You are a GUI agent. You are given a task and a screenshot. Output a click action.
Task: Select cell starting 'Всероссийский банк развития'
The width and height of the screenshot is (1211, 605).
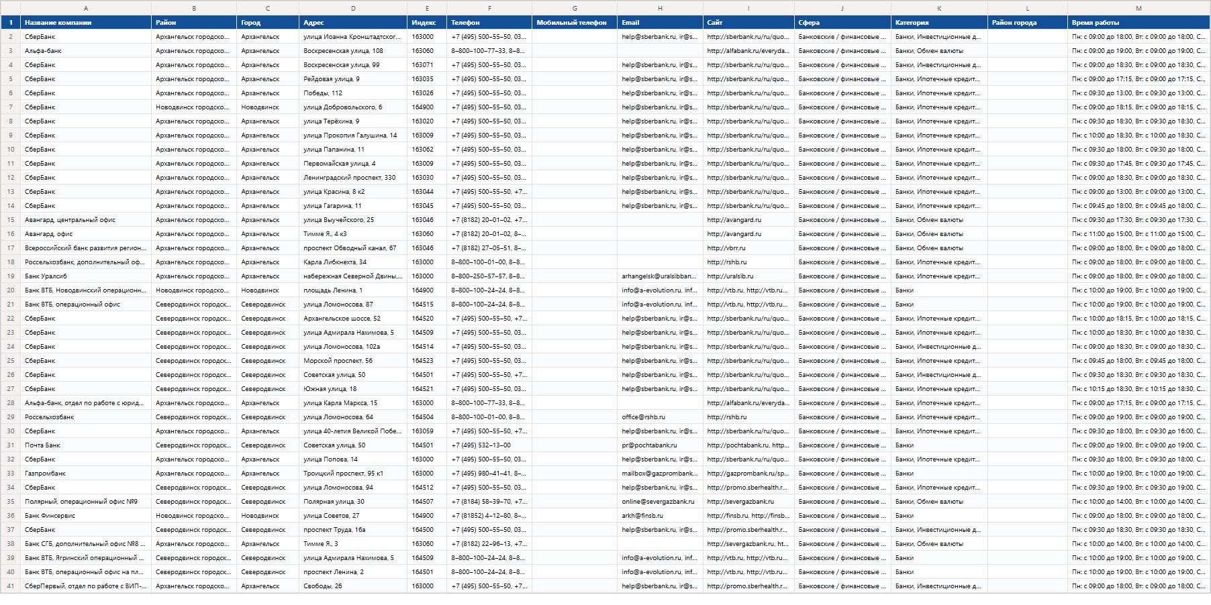pos(86,248)
